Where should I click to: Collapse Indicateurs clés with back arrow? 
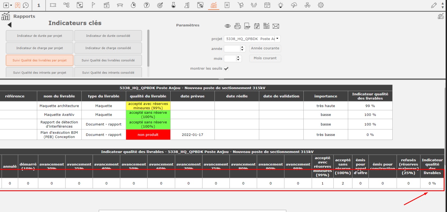coord(10,25)
